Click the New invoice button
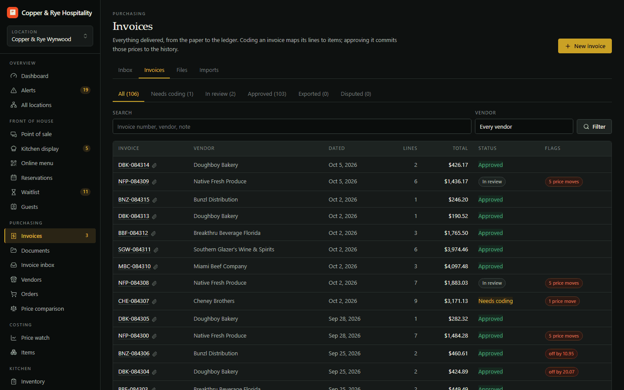This screenshot has height=390, width=624. tap(585, 46)
